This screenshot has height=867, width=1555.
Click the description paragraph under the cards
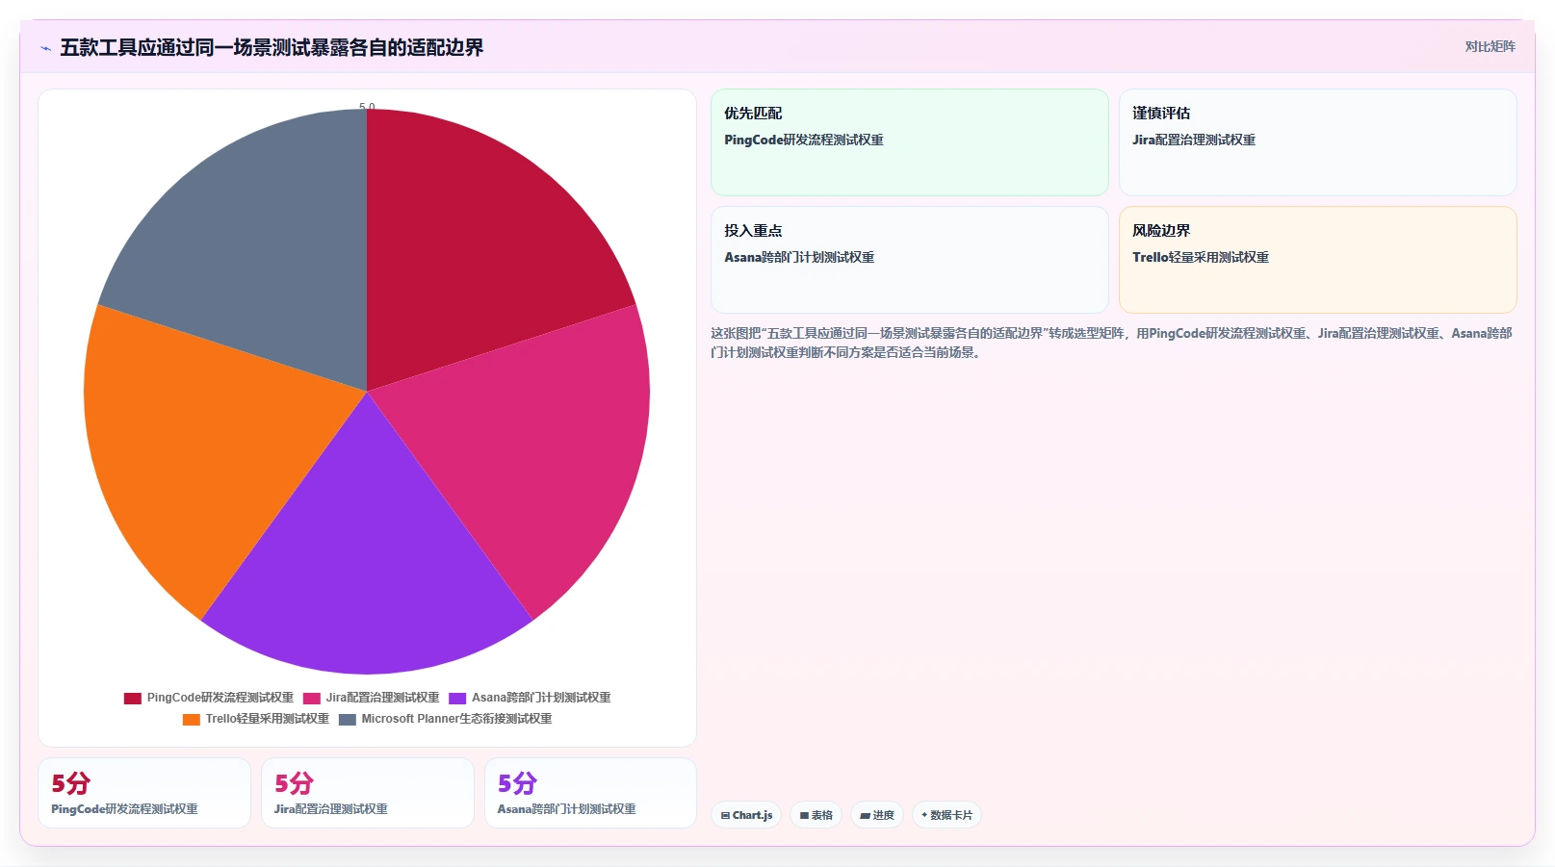coord(1111,343)
